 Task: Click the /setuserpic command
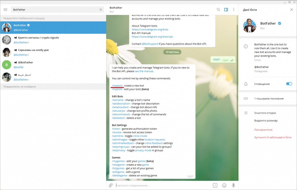pos(119,111)
